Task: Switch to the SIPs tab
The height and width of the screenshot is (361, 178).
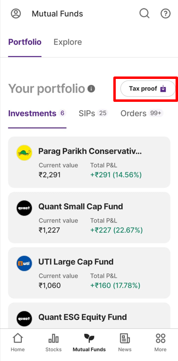Action: coord(93,114)
